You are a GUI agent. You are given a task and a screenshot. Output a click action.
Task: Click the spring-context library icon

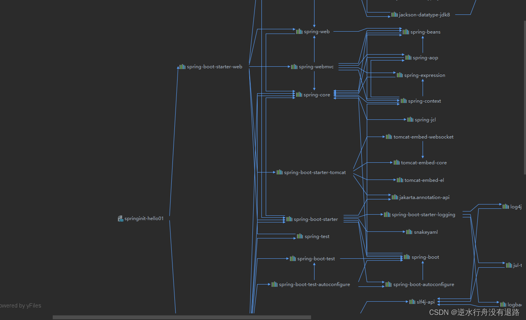(403, 101)
